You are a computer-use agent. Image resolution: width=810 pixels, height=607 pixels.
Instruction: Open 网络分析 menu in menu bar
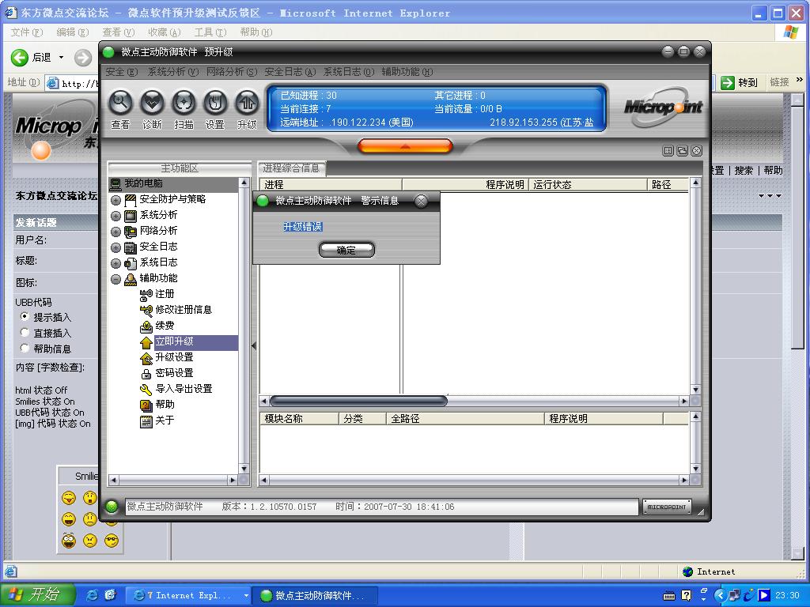pos(232,72)
